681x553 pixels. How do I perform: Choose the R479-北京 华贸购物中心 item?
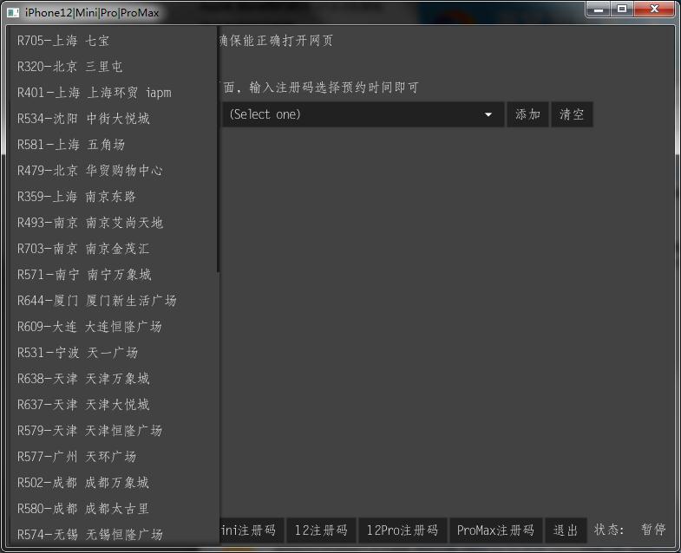coord(90,171)
